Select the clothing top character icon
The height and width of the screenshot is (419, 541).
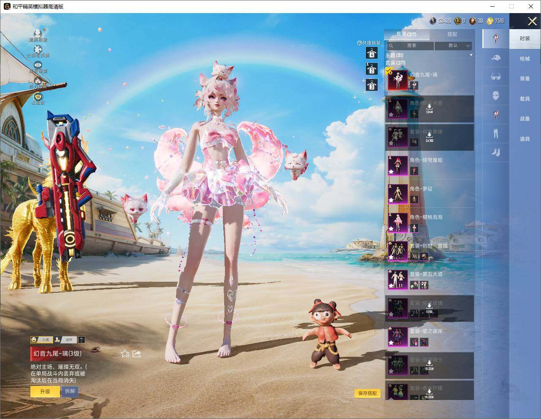(x=496, y=114)
